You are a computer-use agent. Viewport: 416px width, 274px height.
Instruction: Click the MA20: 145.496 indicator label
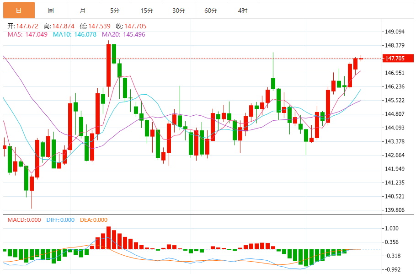point(123,34)
